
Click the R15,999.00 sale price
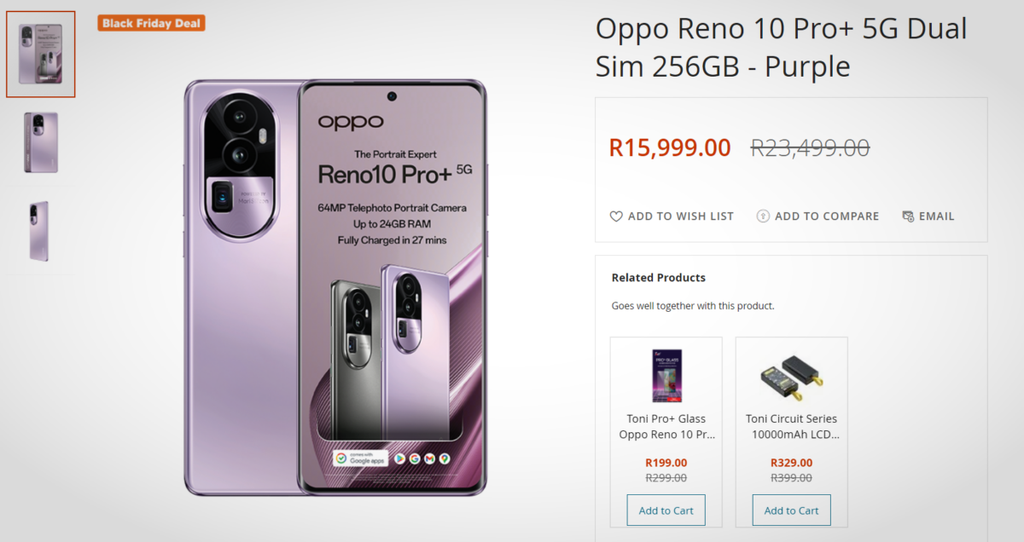[x=670, y=148]
